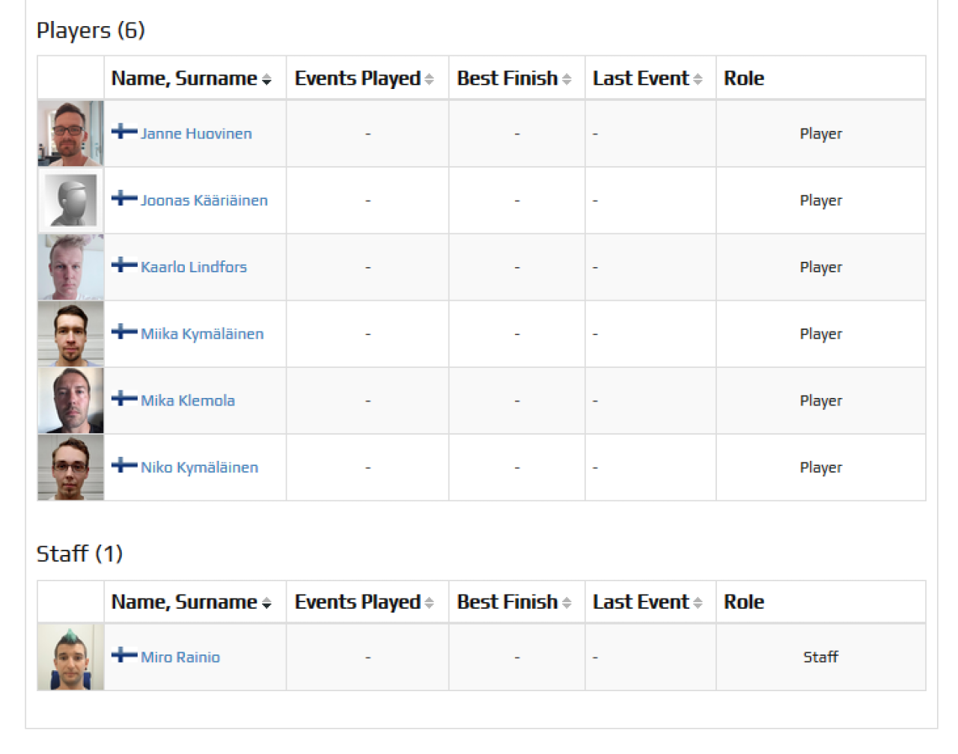Click Finland flag icon beside Miro Rainio
Screen dimensions: 958x754
(123, 655)
